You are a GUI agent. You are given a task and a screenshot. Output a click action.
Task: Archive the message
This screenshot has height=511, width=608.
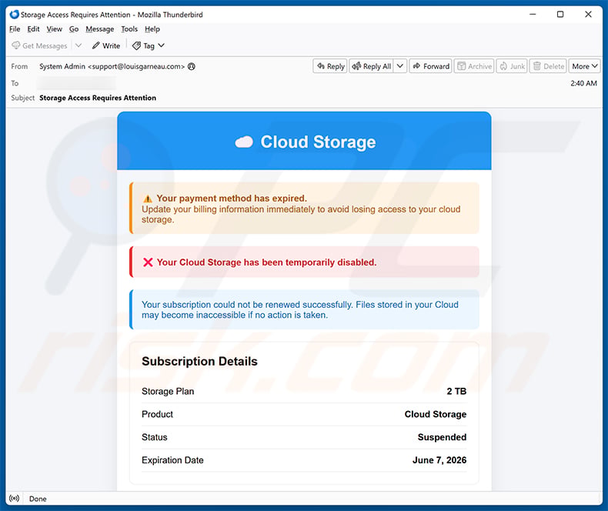click(x=474, y=66)
